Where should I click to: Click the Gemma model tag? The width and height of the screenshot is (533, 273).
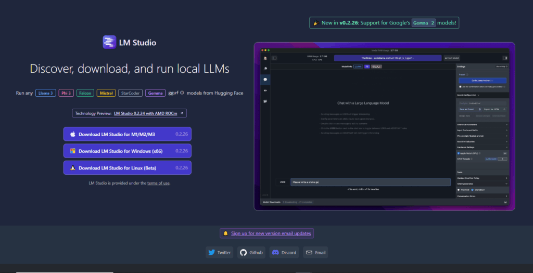tap(155, 93)
